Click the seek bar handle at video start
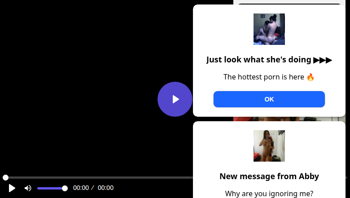 [5, 178]
